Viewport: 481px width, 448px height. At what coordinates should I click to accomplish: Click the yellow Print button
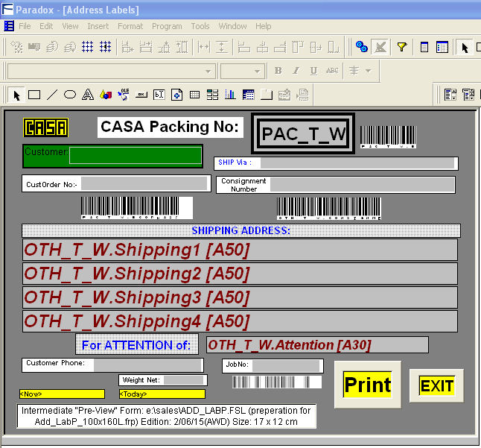(368, 385)
